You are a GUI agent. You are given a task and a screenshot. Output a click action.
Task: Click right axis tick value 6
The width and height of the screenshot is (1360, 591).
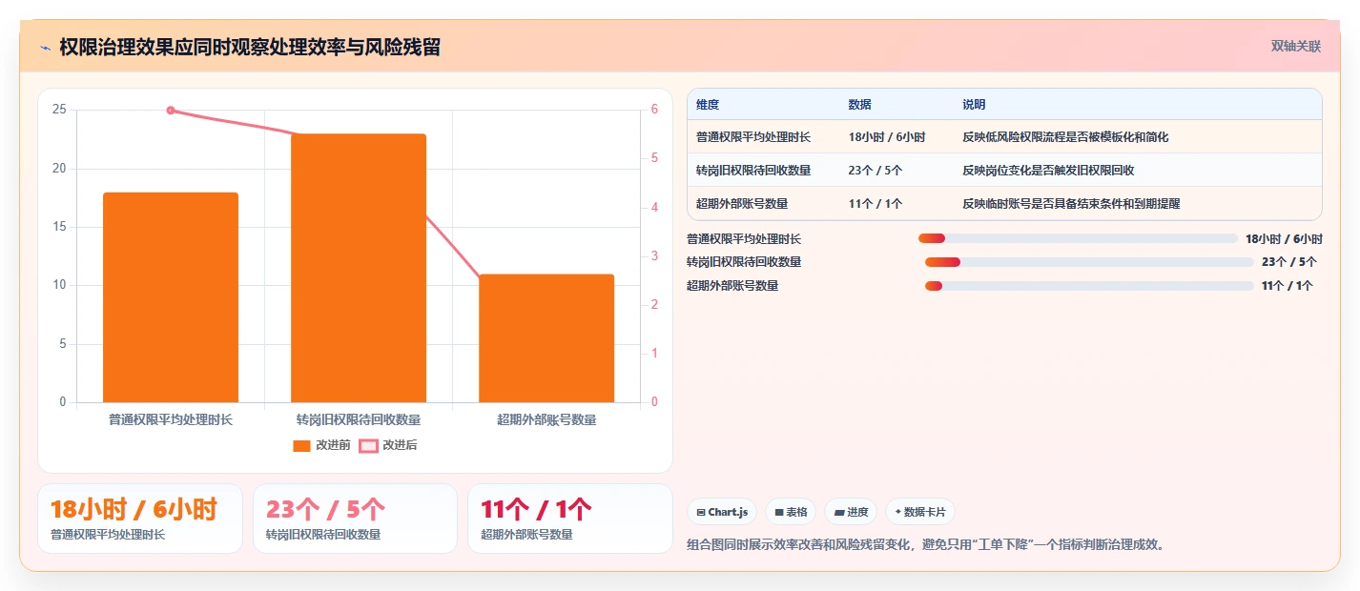(x=655, y=111)
